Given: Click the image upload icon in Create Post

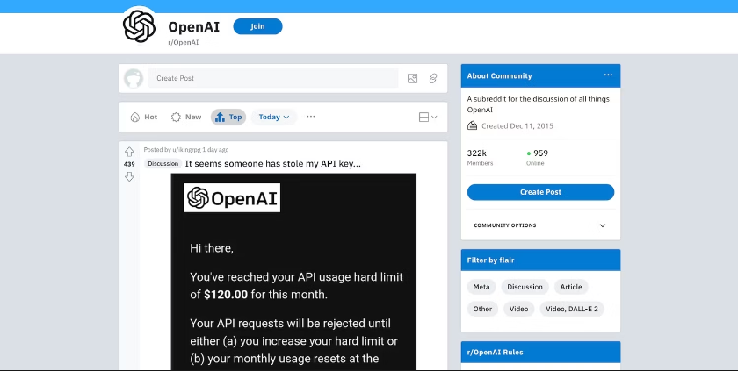Looking at the screenshot, I should (412, 79).
